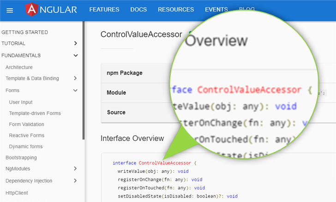
Task: Collapse the Forms section chevron
Action: point(75,90)
